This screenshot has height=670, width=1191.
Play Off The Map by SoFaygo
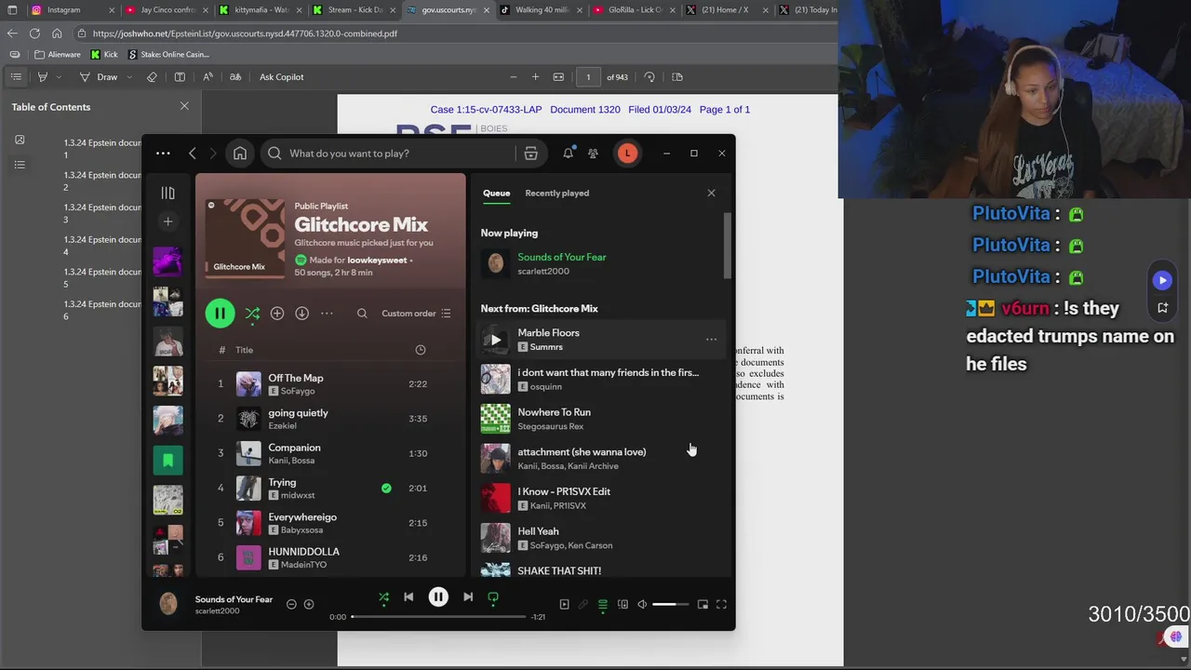pyautogui.click(x=330, y=384)
